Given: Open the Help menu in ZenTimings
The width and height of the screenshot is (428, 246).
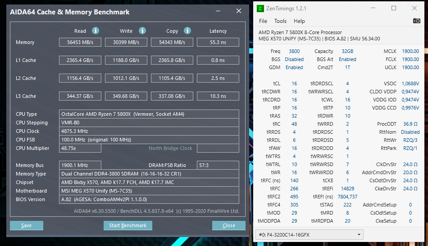Looking at the screenshot, I should pyautogui.click(x=299, y=21).
